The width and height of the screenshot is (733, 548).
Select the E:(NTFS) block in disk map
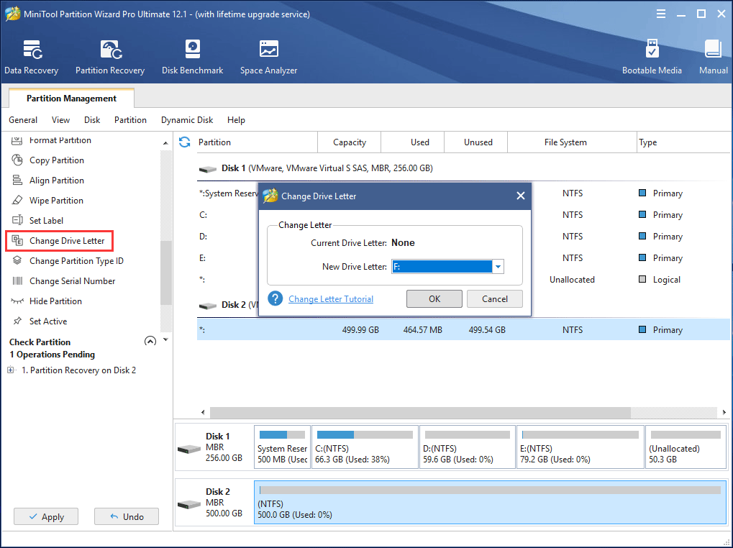coord(580,447)
